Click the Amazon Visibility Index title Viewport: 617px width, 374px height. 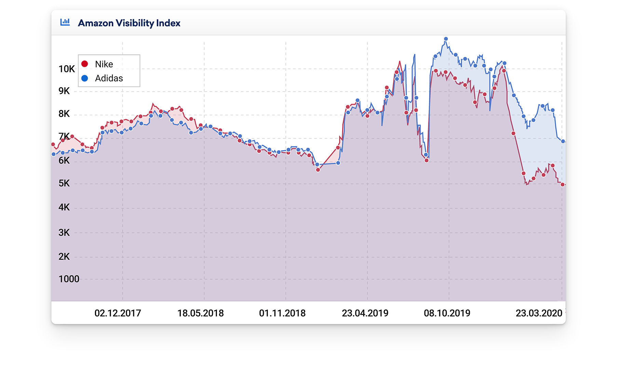[x=129, y=23]
